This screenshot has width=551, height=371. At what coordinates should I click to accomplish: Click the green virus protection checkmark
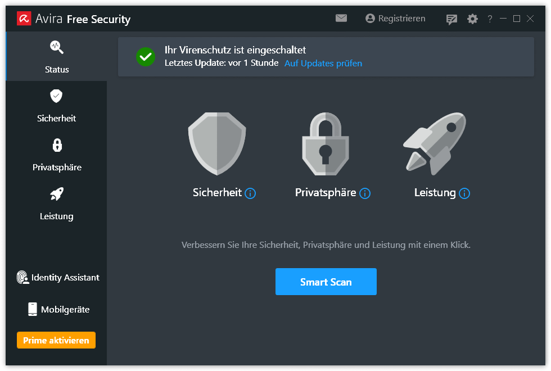[145, 56]
